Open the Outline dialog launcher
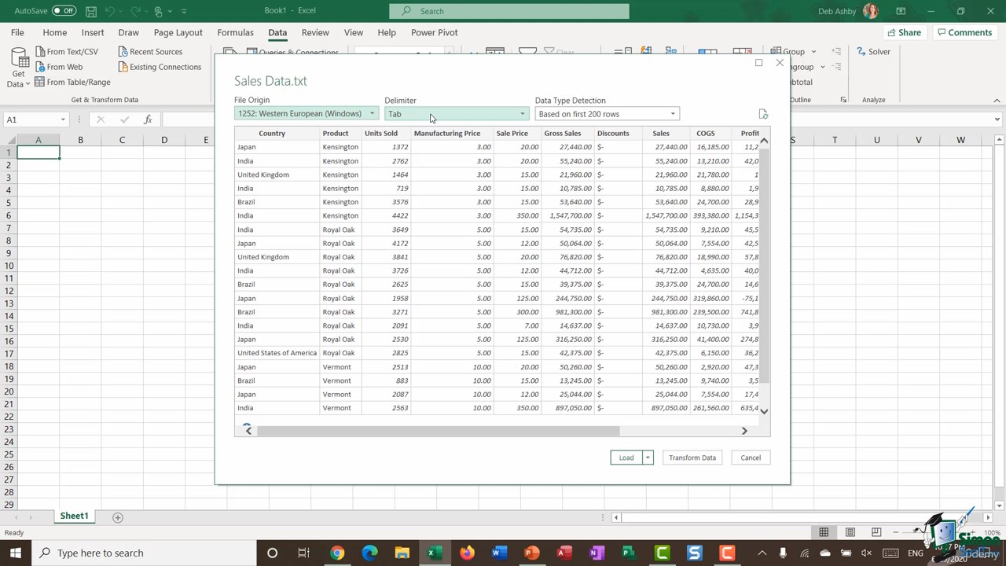This screenshot has width=1006, height=566. (x=843, y=100)
